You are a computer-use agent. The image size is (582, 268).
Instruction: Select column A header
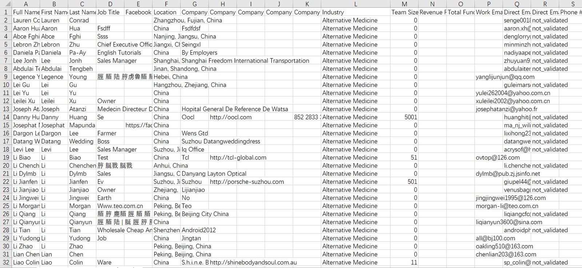[x=26, y=4]
